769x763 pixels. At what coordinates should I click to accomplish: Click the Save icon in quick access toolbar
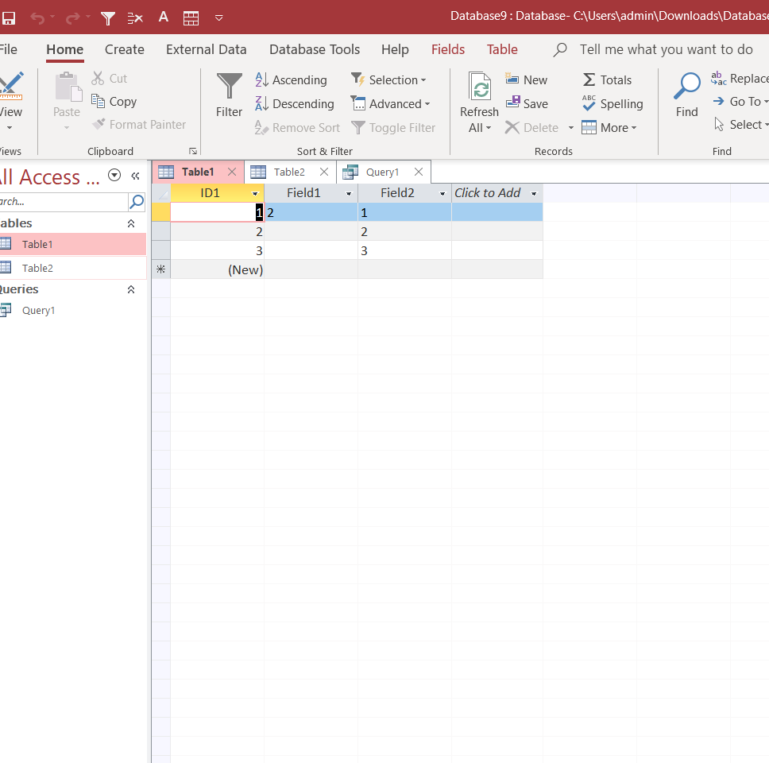(x=8, y=18)
